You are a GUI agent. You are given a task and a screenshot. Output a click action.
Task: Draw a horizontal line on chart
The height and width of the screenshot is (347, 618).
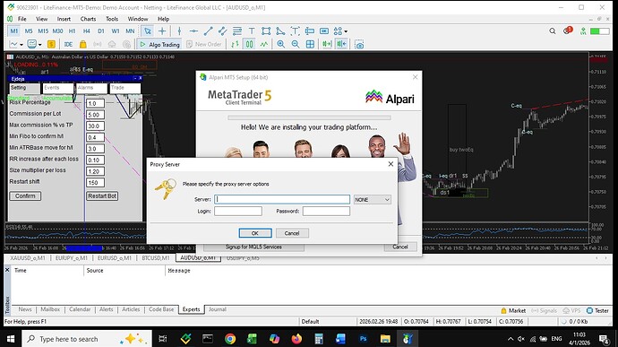point(193,30)
